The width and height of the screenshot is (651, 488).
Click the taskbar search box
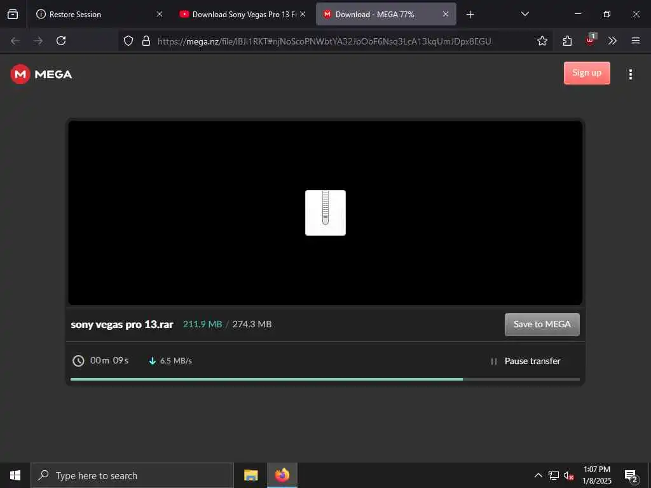132,475
